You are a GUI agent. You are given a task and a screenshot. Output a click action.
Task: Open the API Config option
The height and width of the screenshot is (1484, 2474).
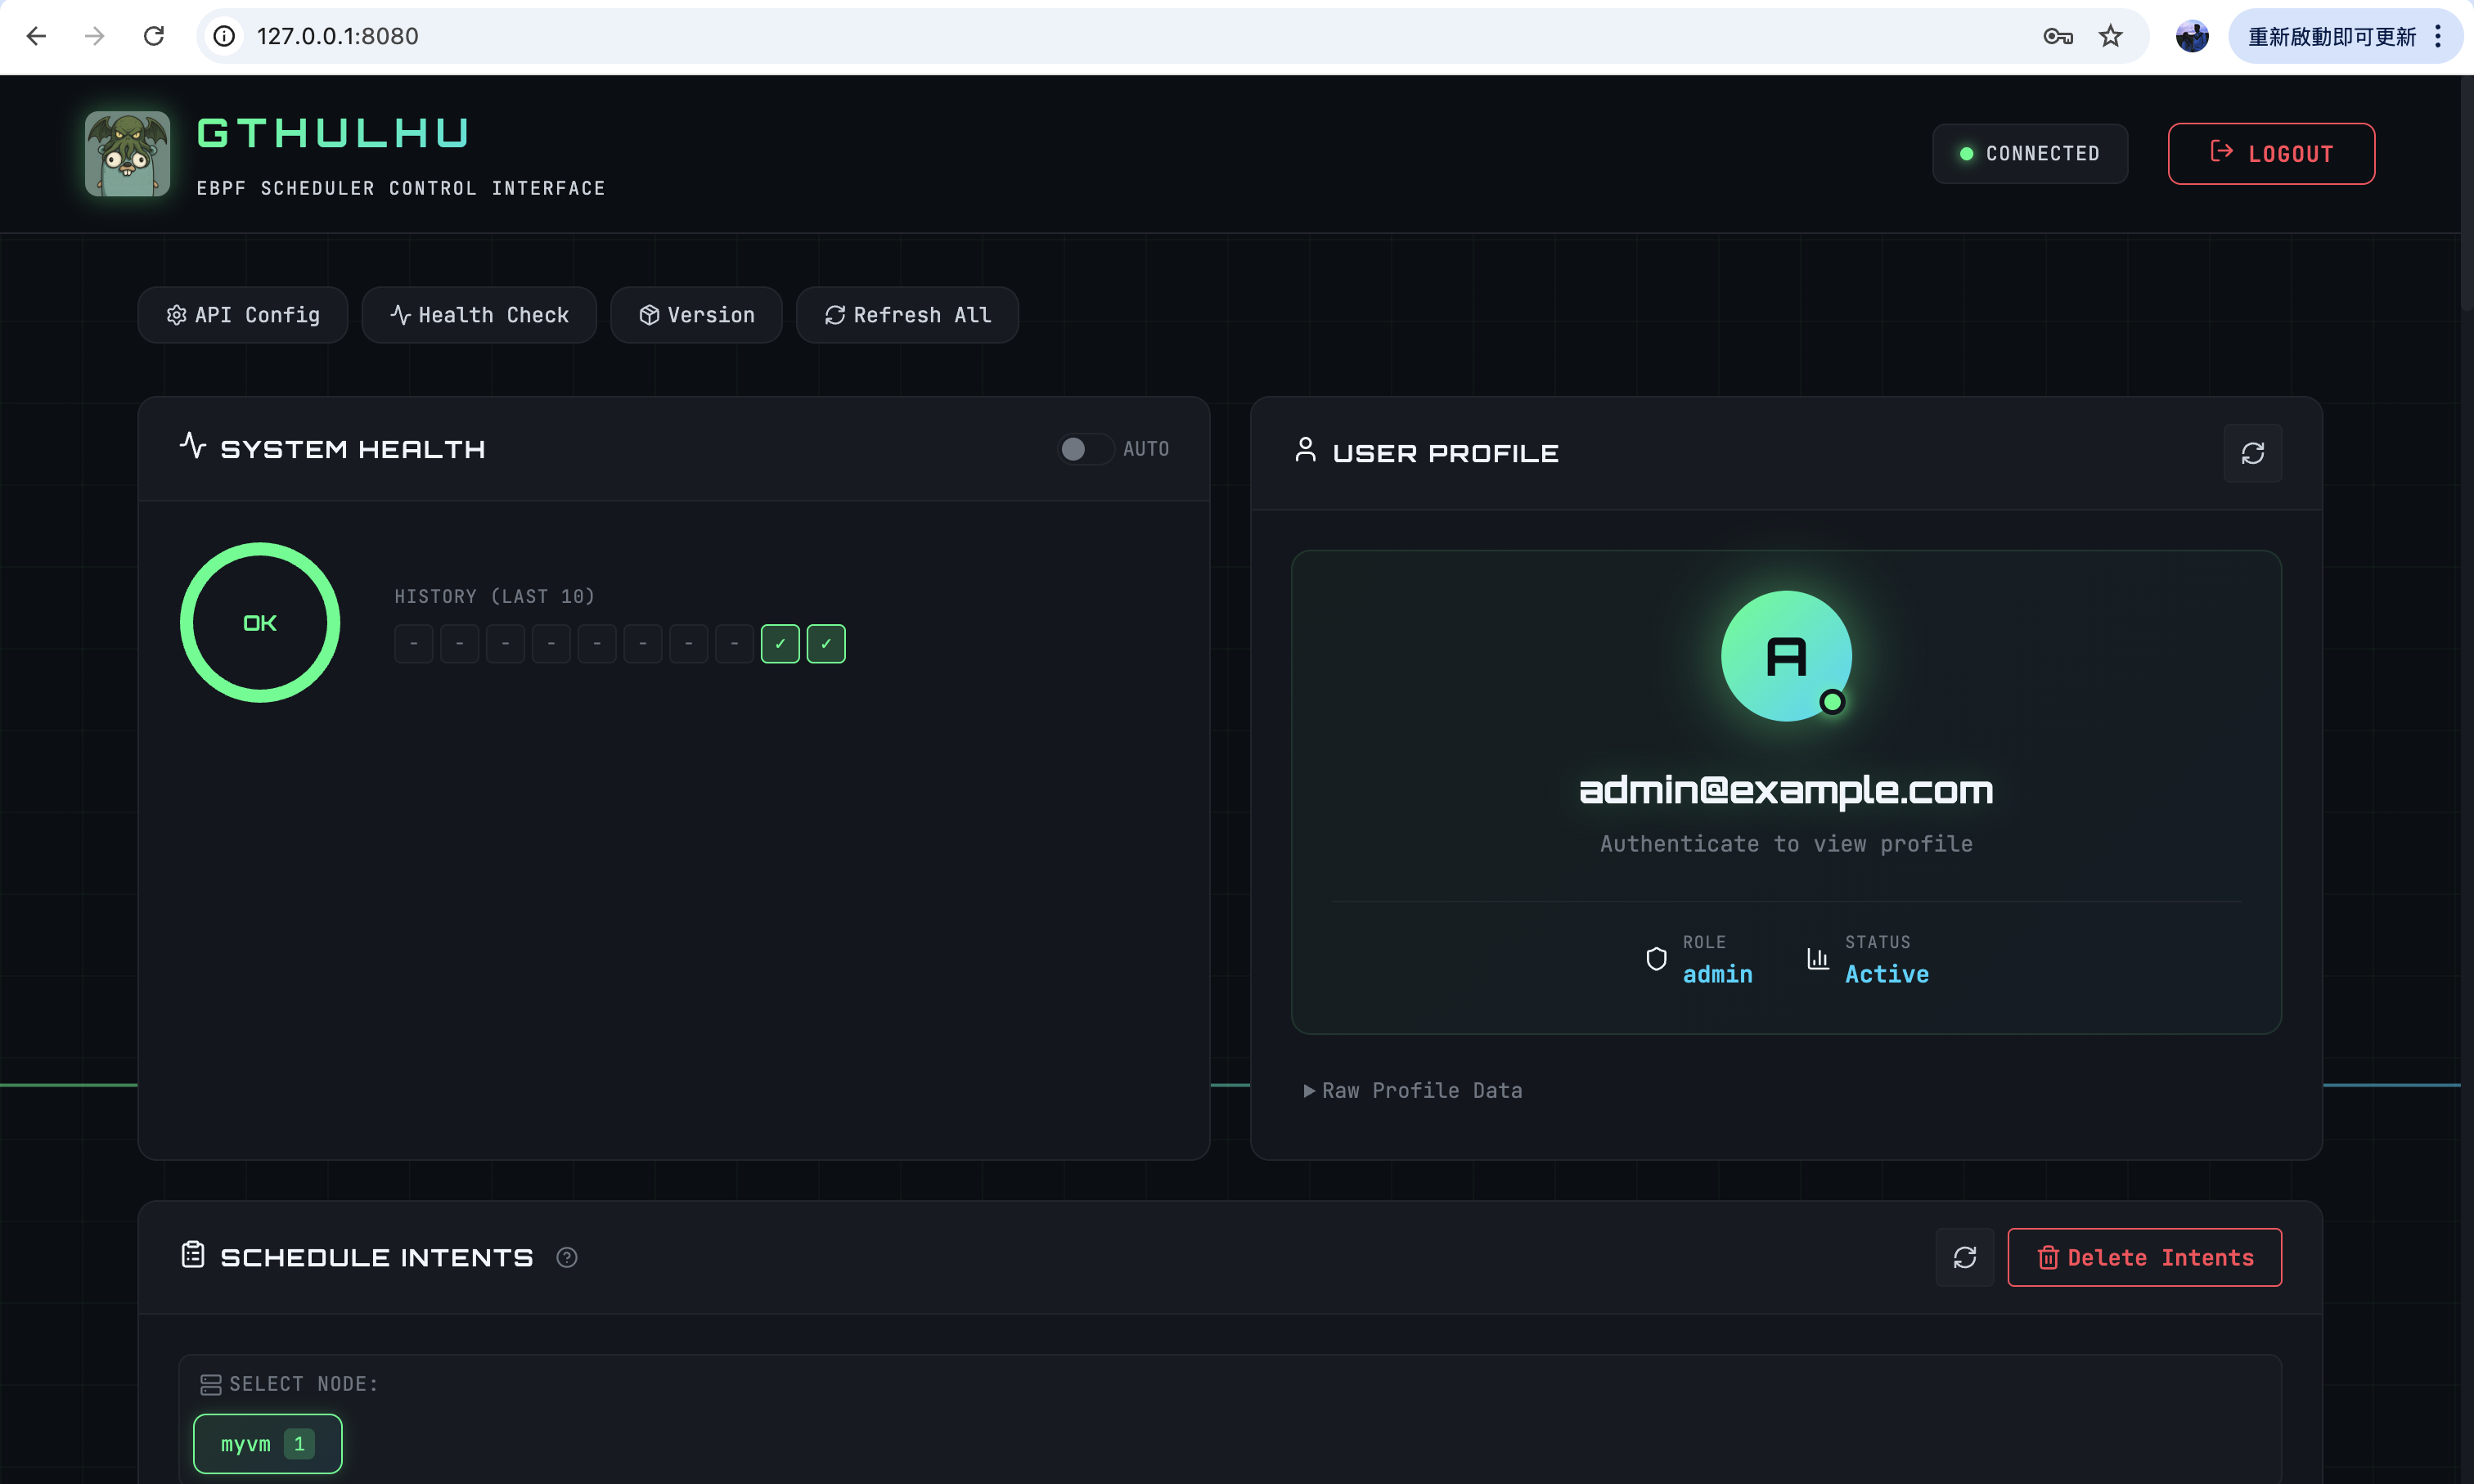click(243, 315)
